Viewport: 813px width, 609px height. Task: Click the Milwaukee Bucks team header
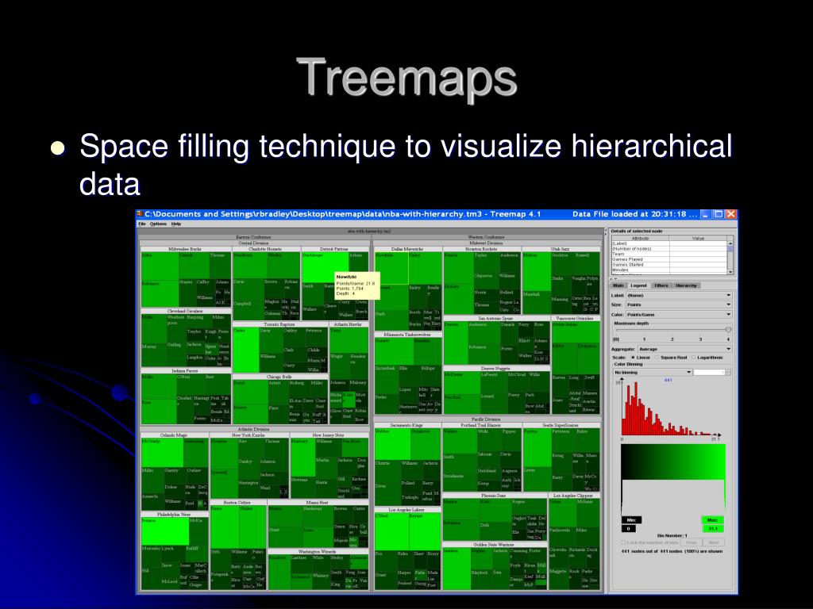coord(185,249)
